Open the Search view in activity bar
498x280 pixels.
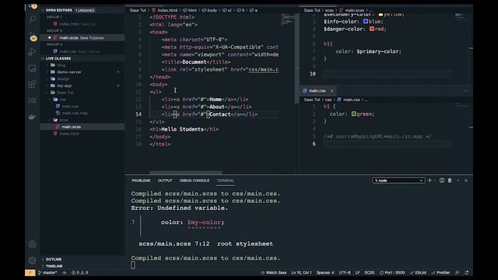[33, 19]
